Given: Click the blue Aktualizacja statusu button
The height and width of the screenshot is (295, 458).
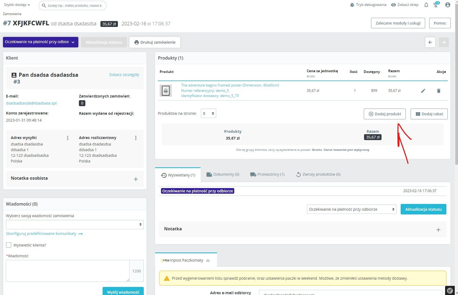Looking at the screenshot, I should coord(424,209).
